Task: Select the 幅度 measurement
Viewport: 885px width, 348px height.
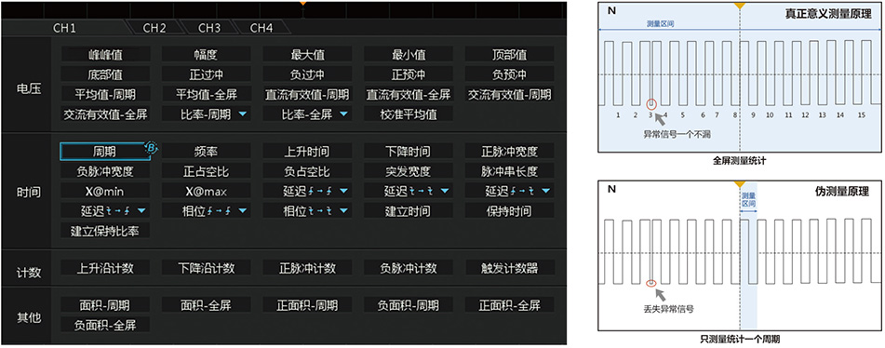Action: point(207,55)
